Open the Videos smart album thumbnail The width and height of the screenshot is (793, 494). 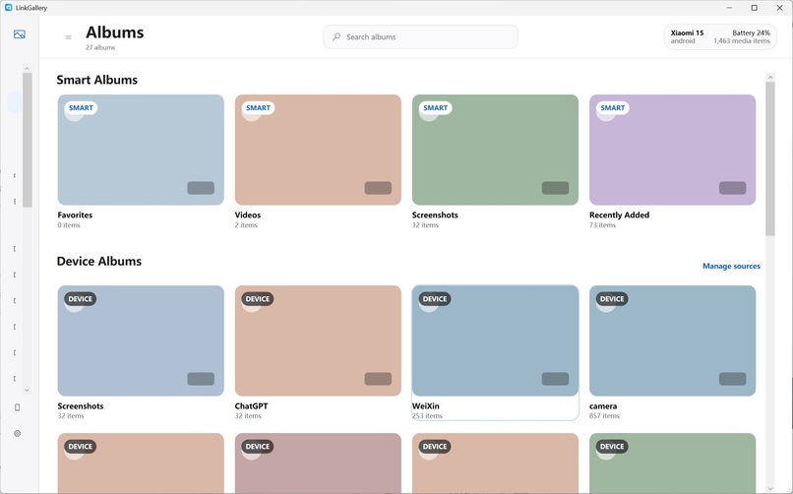point(318,150)
